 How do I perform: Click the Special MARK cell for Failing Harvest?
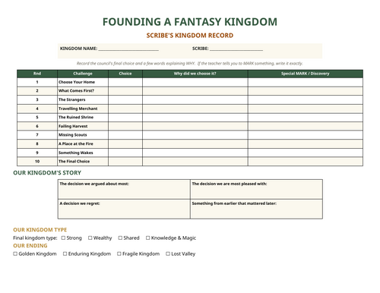306,126
